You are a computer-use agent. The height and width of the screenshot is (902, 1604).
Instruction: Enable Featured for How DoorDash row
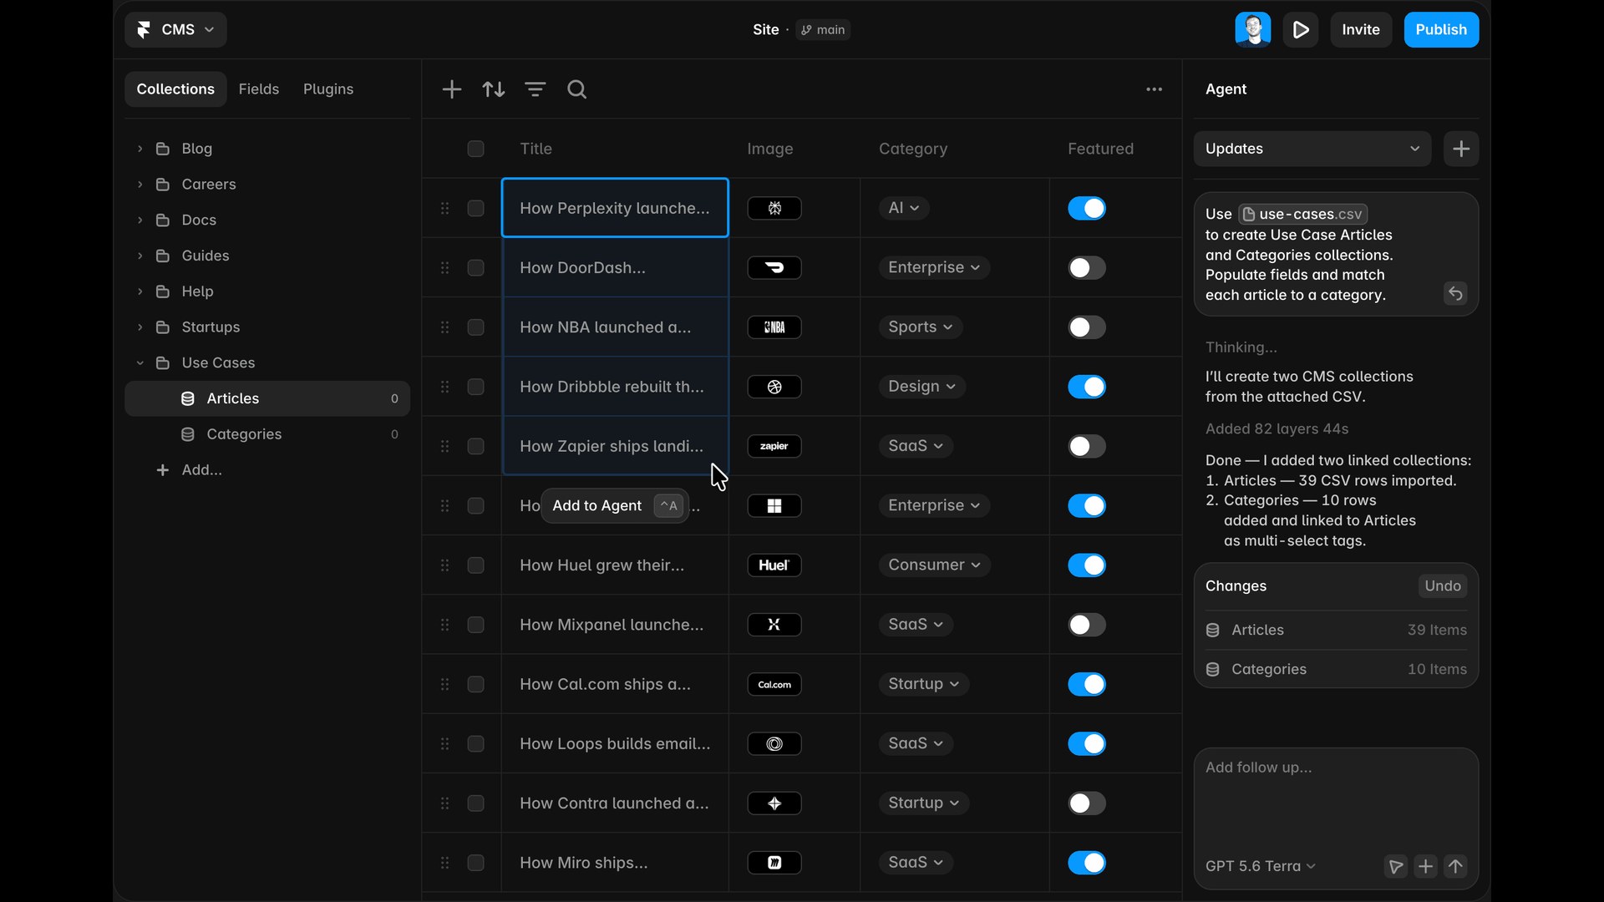pos(1087,267)
